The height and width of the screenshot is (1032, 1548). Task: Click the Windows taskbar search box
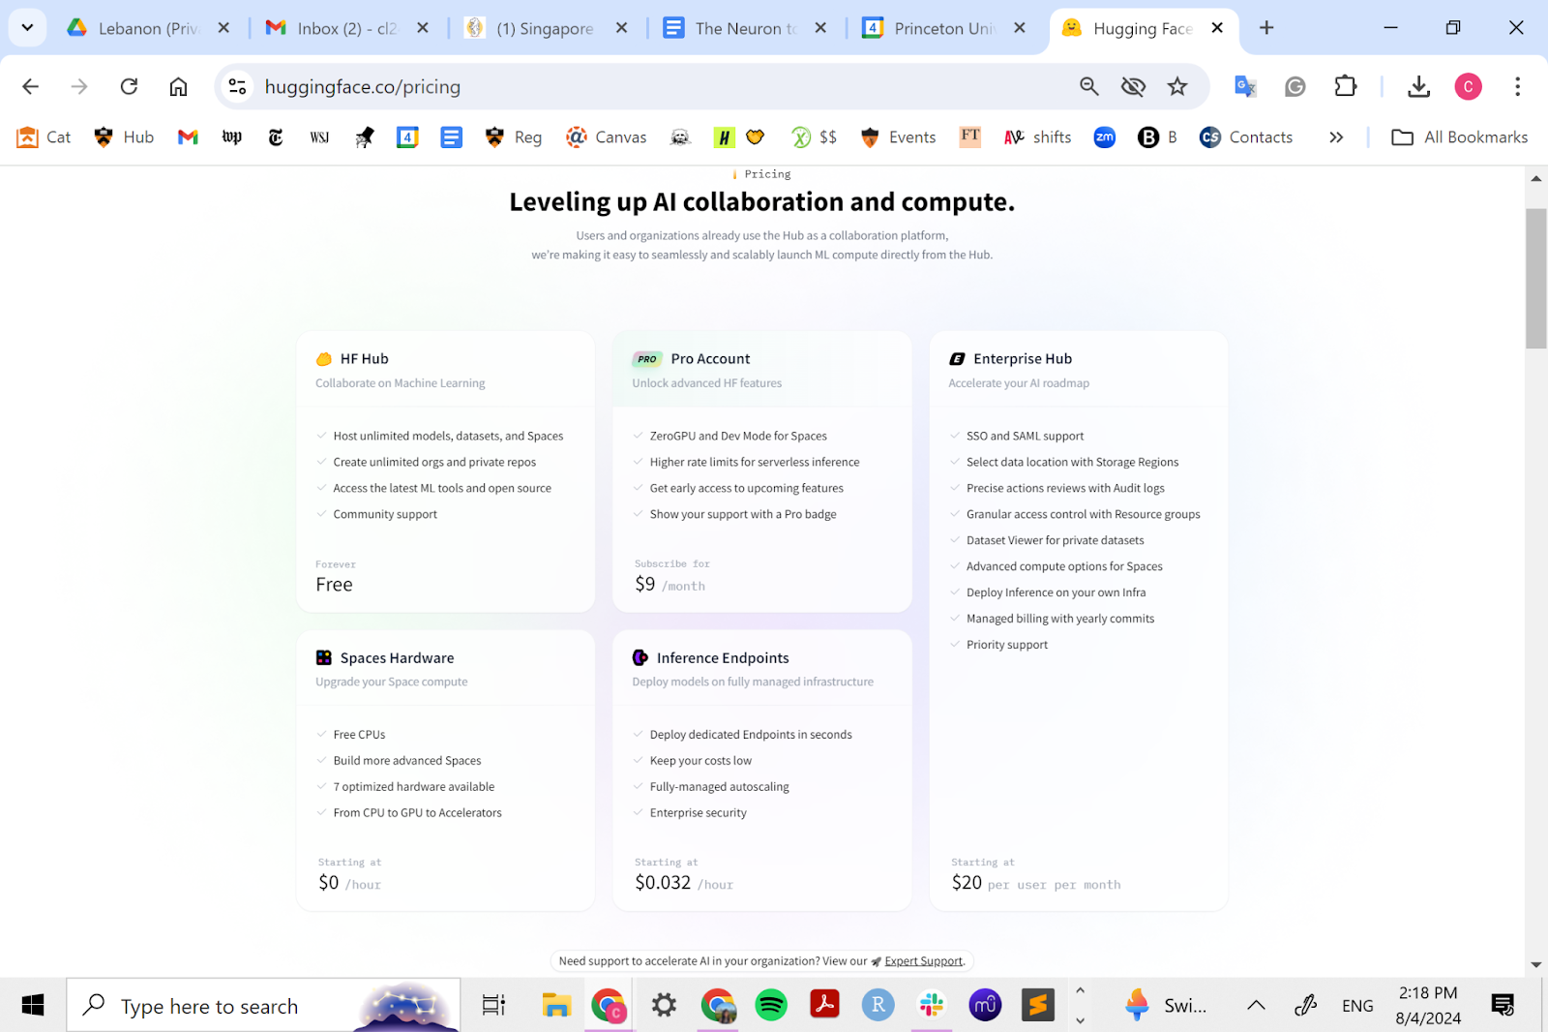click(x=263, y=1006)
